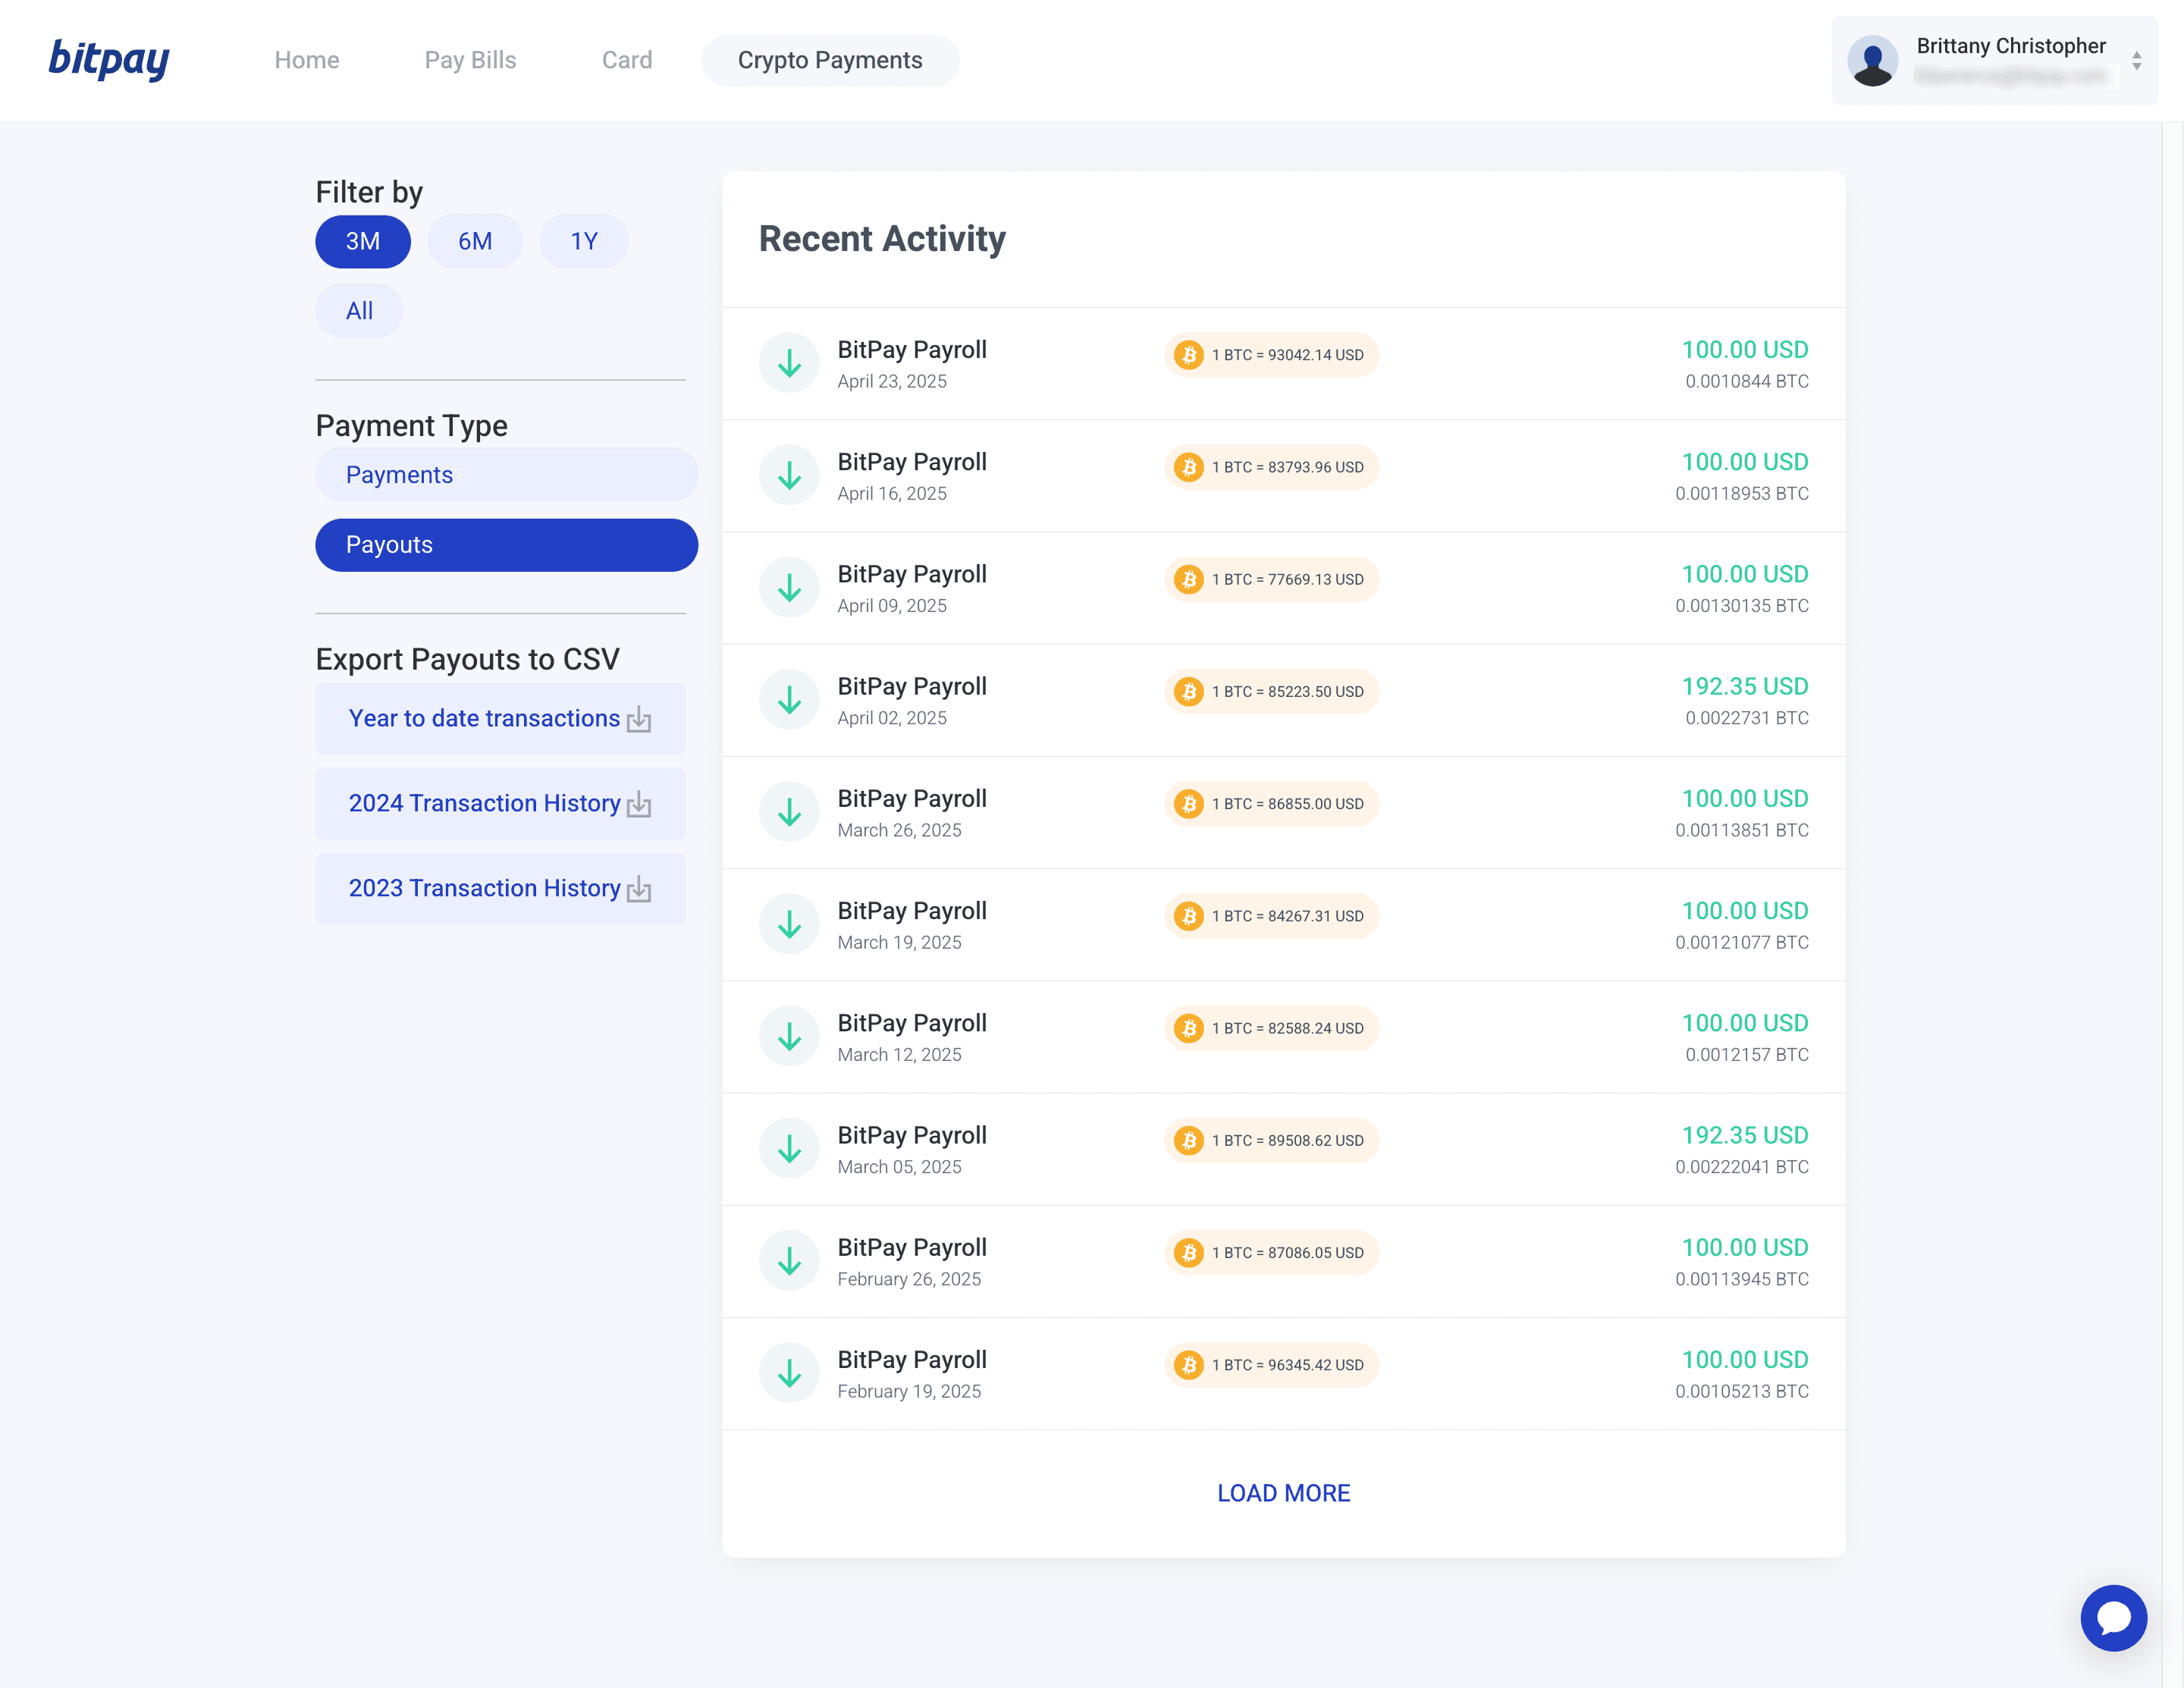Click the Export Payouts to CSV heading

click(x=467, y=659)
